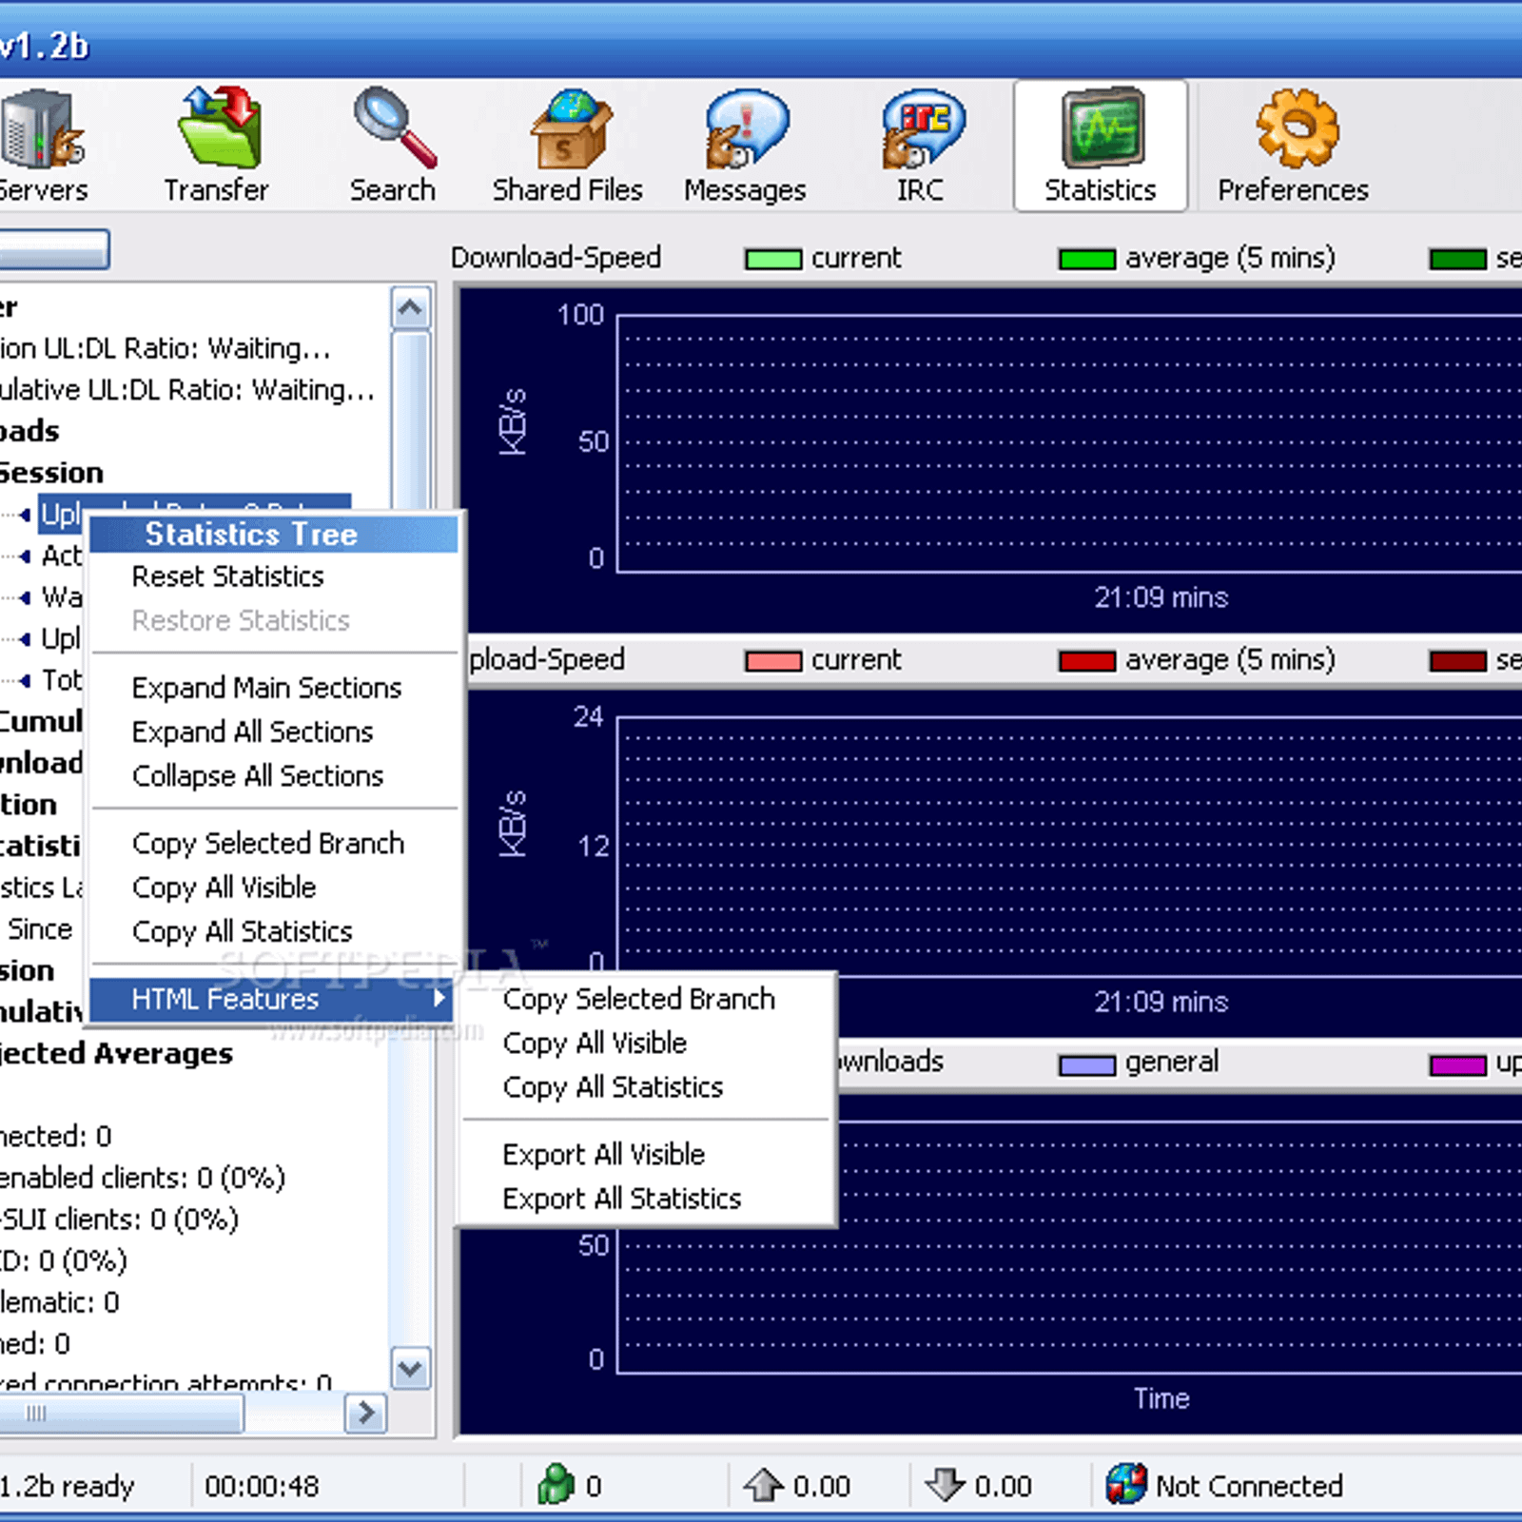Screen dimensions: 1522x1522
Task: Click the download arrow icon in status bar
Action: click(x=944, y=1484)
